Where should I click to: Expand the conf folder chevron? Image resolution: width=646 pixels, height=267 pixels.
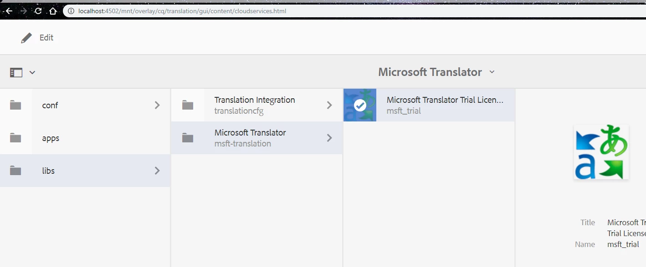pos(157,105)
